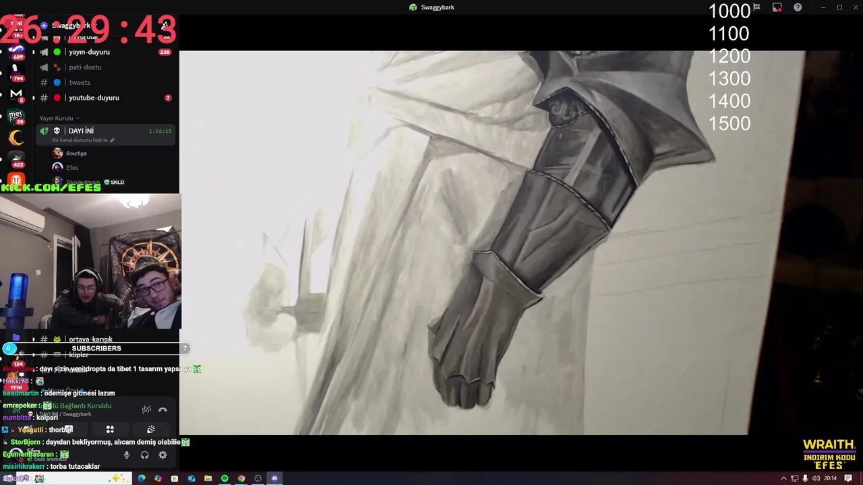Open Discord inbox icon in title bar
Screen dimensions: 863x485
tap(777, 7)
